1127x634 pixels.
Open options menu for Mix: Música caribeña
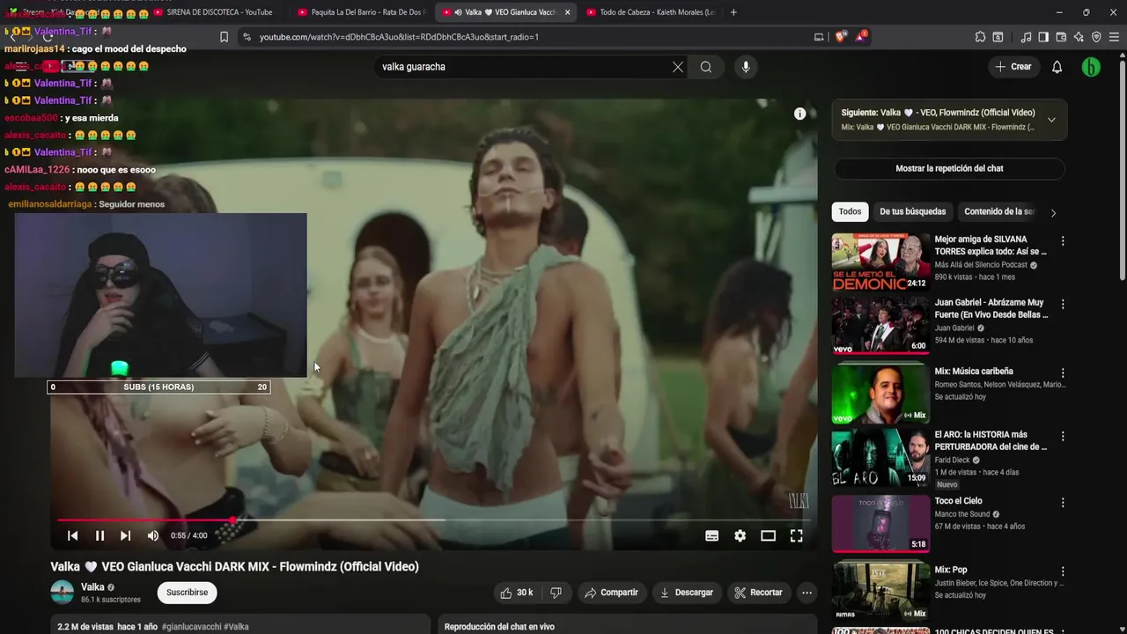click(1063, 372)
